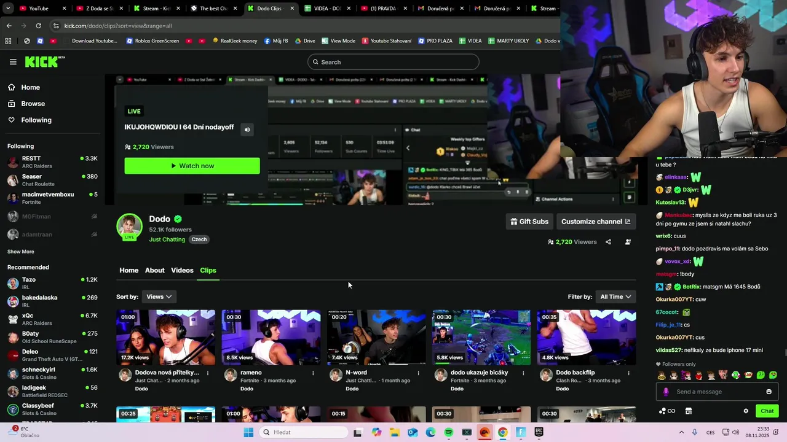Send message with green Chat button
This screenshot has height=442, width=787.
click(767, 411)
